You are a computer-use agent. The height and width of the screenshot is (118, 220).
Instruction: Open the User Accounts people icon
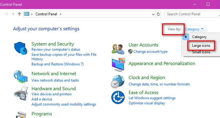pyautogui.click(x=118, y=49)
